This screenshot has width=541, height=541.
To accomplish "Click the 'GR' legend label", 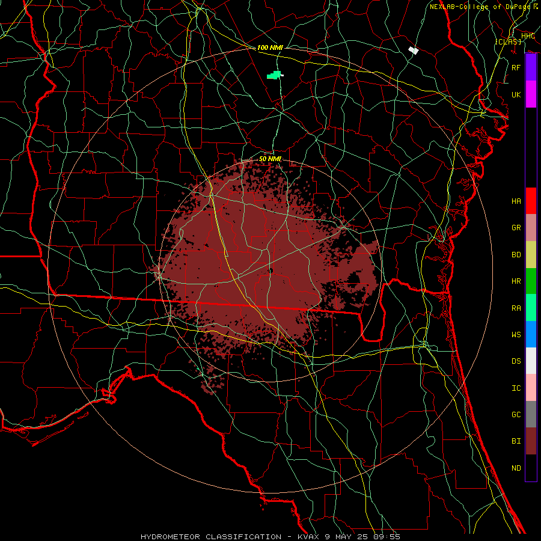I will click(516, 228).
